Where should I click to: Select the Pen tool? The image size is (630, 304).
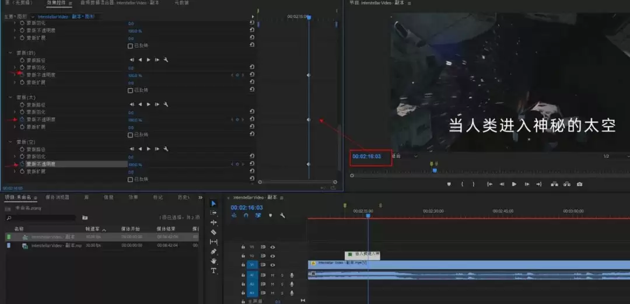[213, 251]
